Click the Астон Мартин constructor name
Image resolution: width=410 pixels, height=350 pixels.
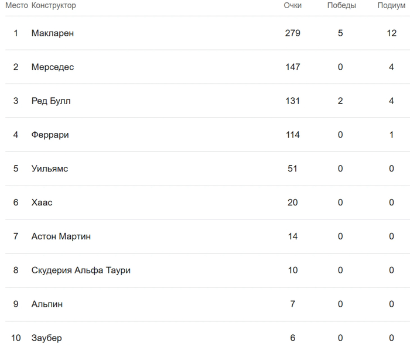click(61, 237)
